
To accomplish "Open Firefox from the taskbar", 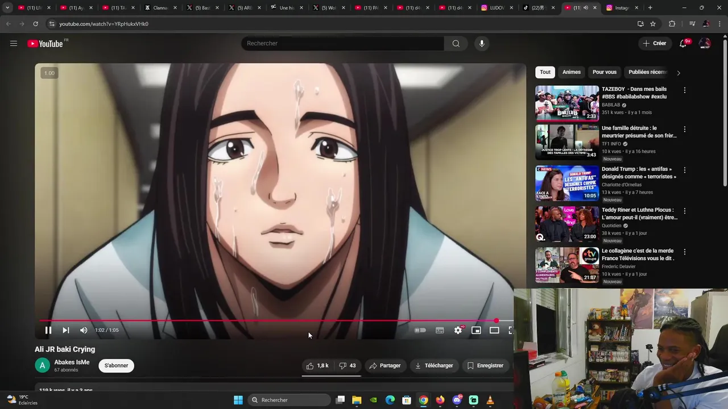I will click(440, 400).
